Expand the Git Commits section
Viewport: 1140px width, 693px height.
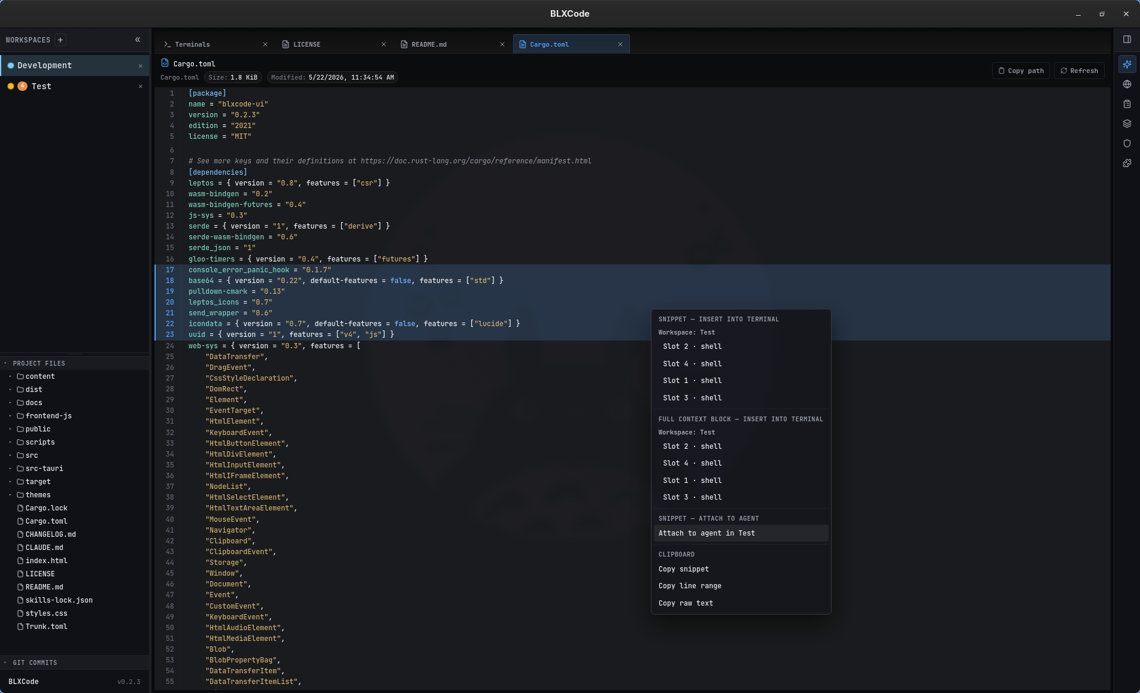click(x=74, y=662)
